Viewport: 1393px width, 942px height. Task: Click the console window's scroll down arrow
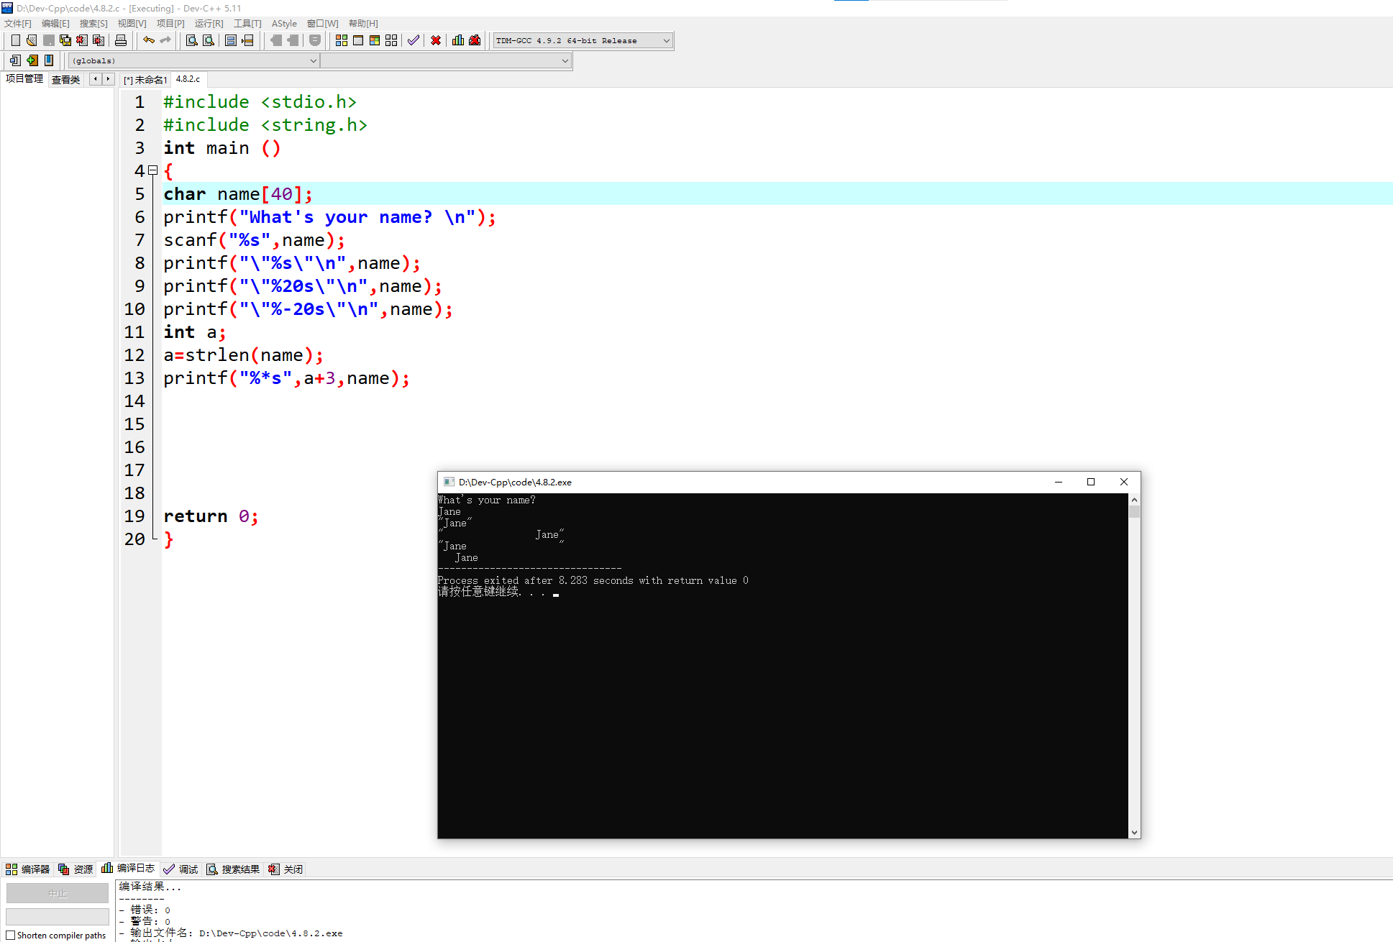1134,832
